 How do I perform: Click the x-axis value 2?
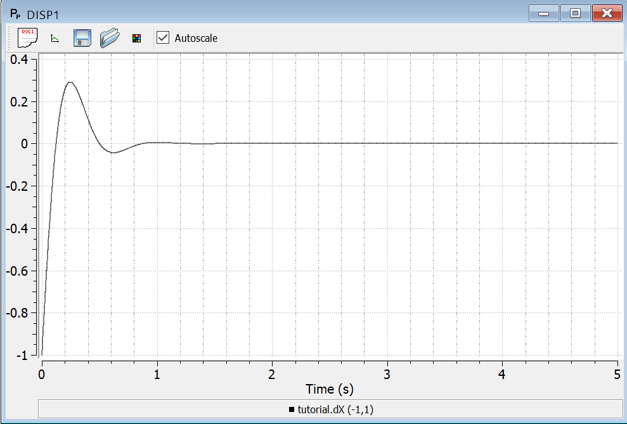click(x=272, y=375)
